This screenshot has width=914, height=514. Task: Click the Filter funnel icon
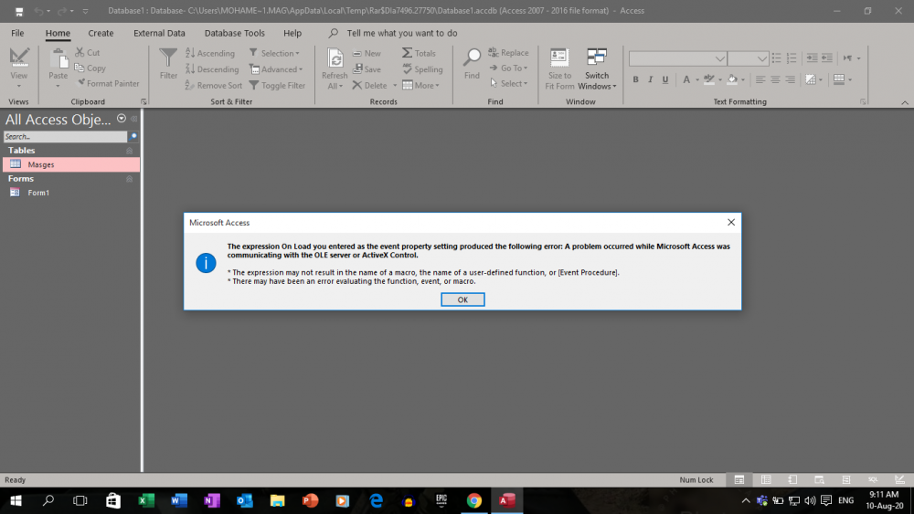point(168,58)
